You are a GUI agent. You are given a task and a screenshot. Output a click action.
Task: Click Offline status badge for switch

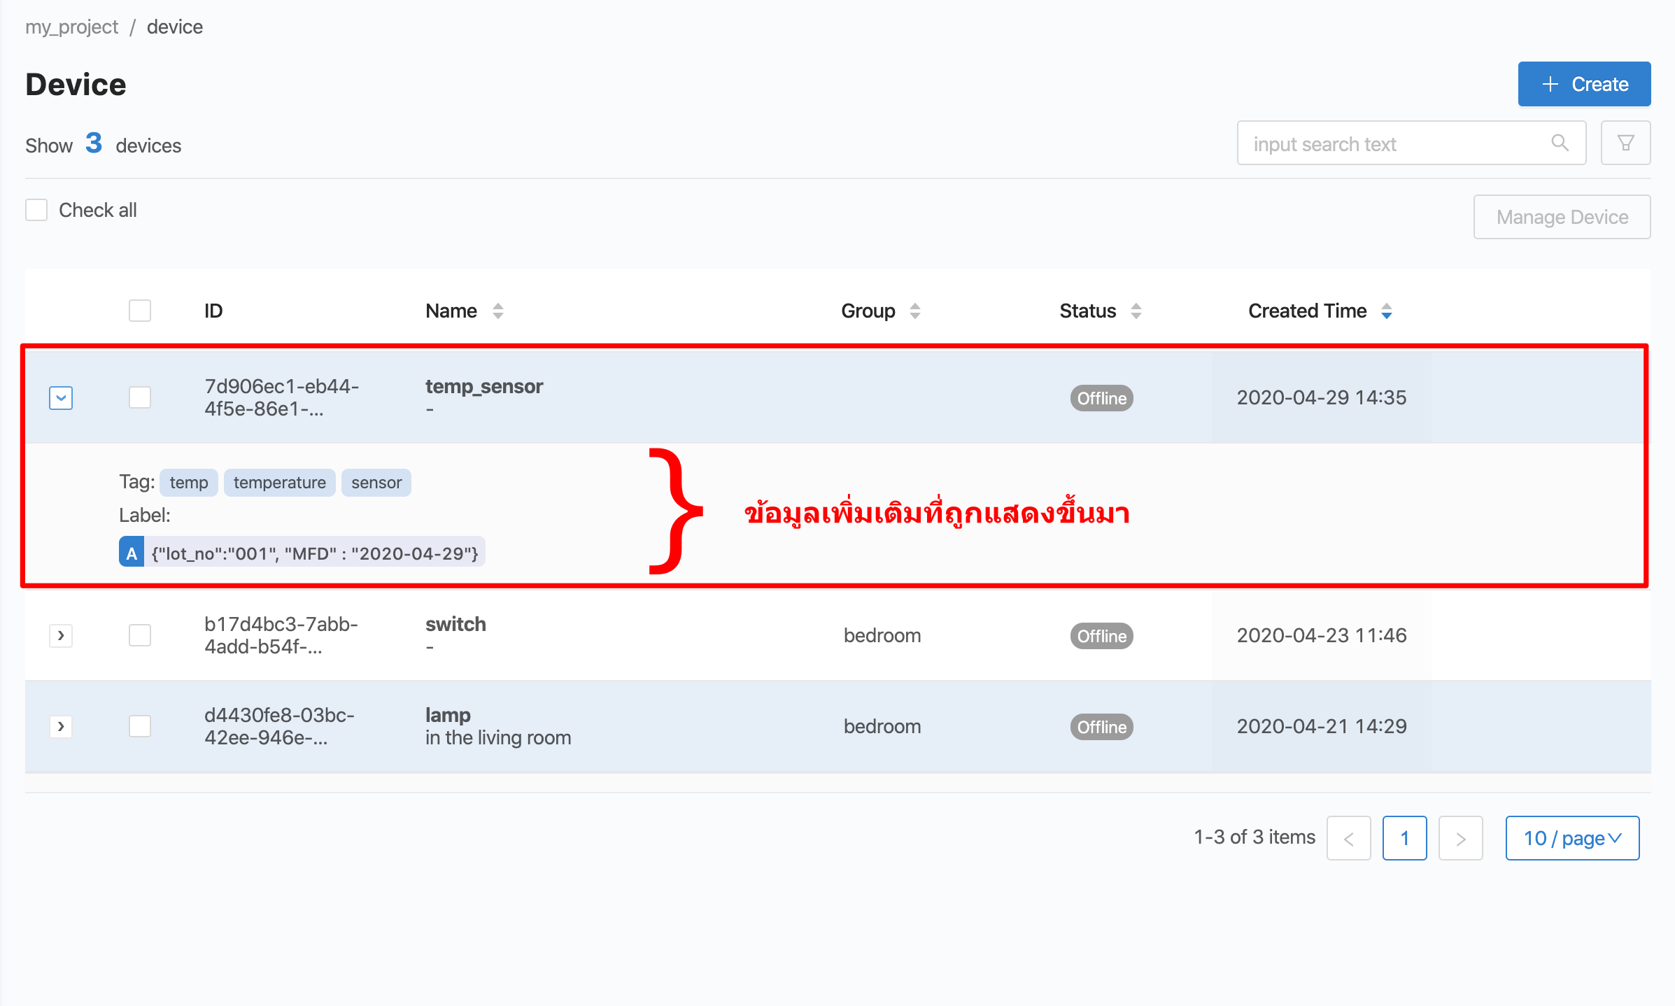pyautogui.click(x=1101, y=636)
